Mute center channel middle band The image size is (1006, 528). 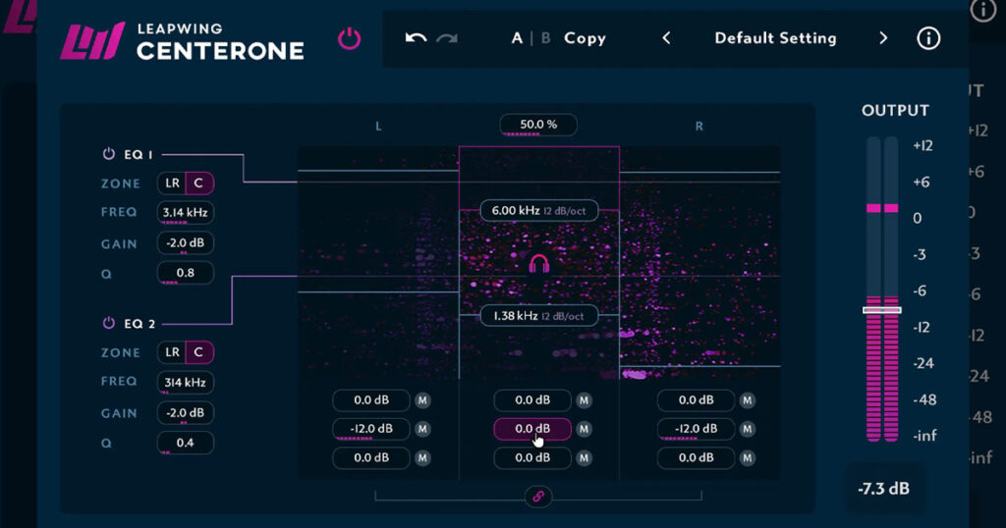[584, 429]
